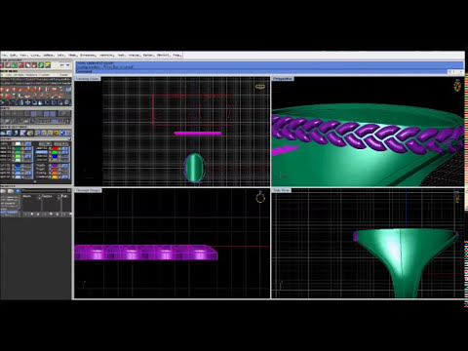This screenshot has height=351, width=468.
Task: Pick the purple layer color swatch
Action: [55, 165]
